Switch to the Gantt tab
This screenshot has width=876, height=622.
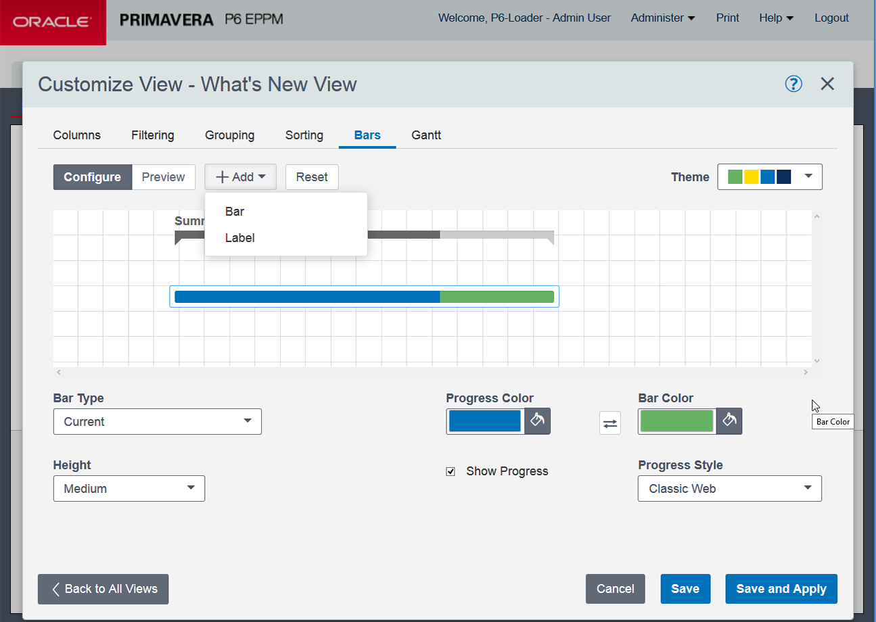[x=425, y=135]
